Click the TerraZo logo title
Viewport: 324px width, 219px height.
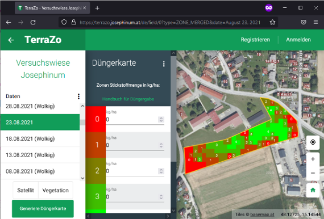click(43, 40)
